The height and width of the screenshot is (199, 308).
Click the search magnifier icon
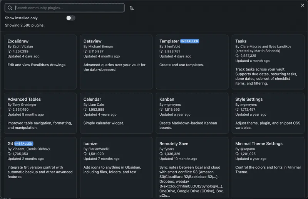10,8
